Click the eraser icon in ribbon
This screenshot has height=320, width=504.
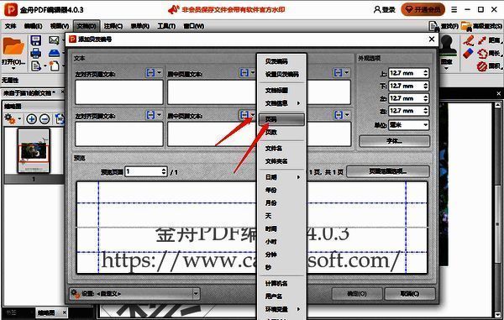[469, 53]
